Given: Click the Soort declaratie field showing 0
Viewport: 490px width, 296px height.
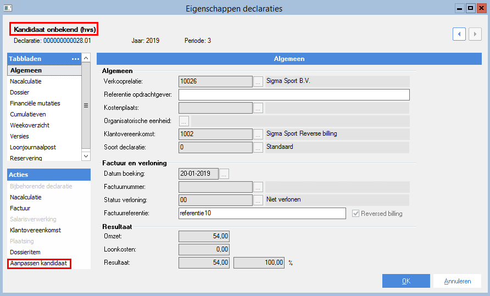Looking at the screenshot, I should coord(216,147).
